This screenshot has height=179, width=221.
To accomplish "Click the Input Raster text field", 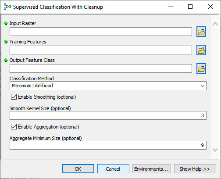I will tap(101, 32).
